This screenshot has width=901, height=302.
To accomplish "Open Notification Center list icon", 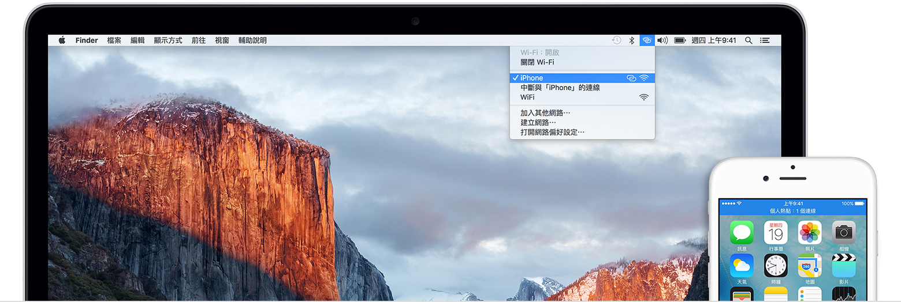I will [x=765, y=40].
